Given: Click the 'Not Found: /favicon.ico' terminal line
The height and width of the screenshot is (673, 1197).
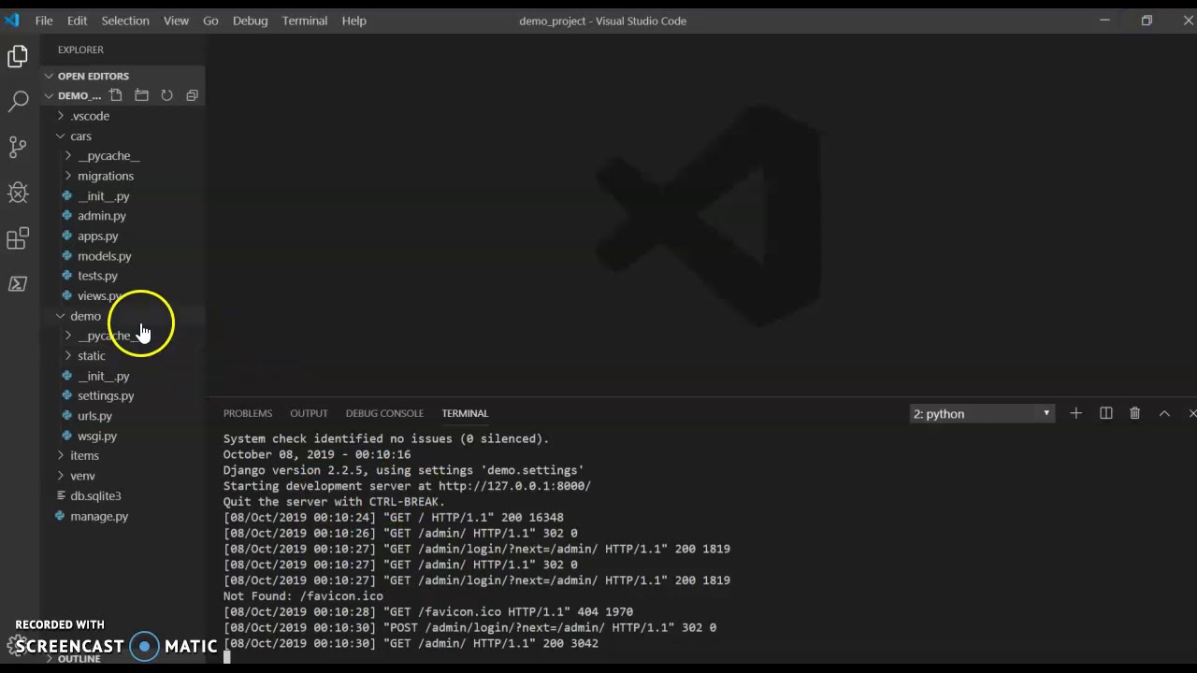Looking at the screenshot, I should click(303, 596).
